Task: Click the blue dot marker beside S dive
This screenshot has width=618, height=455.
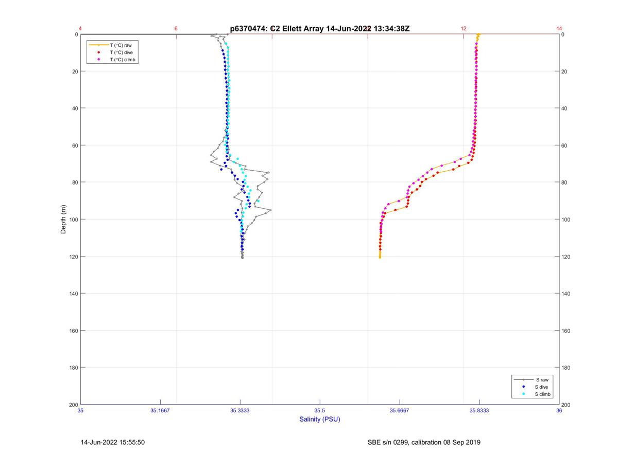Action: click(x=523, y=387)
